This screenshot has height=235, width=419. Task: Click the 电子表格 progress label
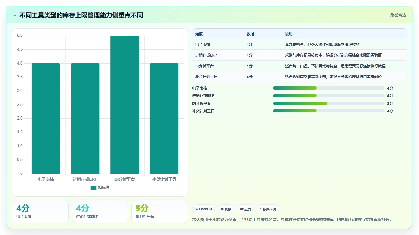200,88
